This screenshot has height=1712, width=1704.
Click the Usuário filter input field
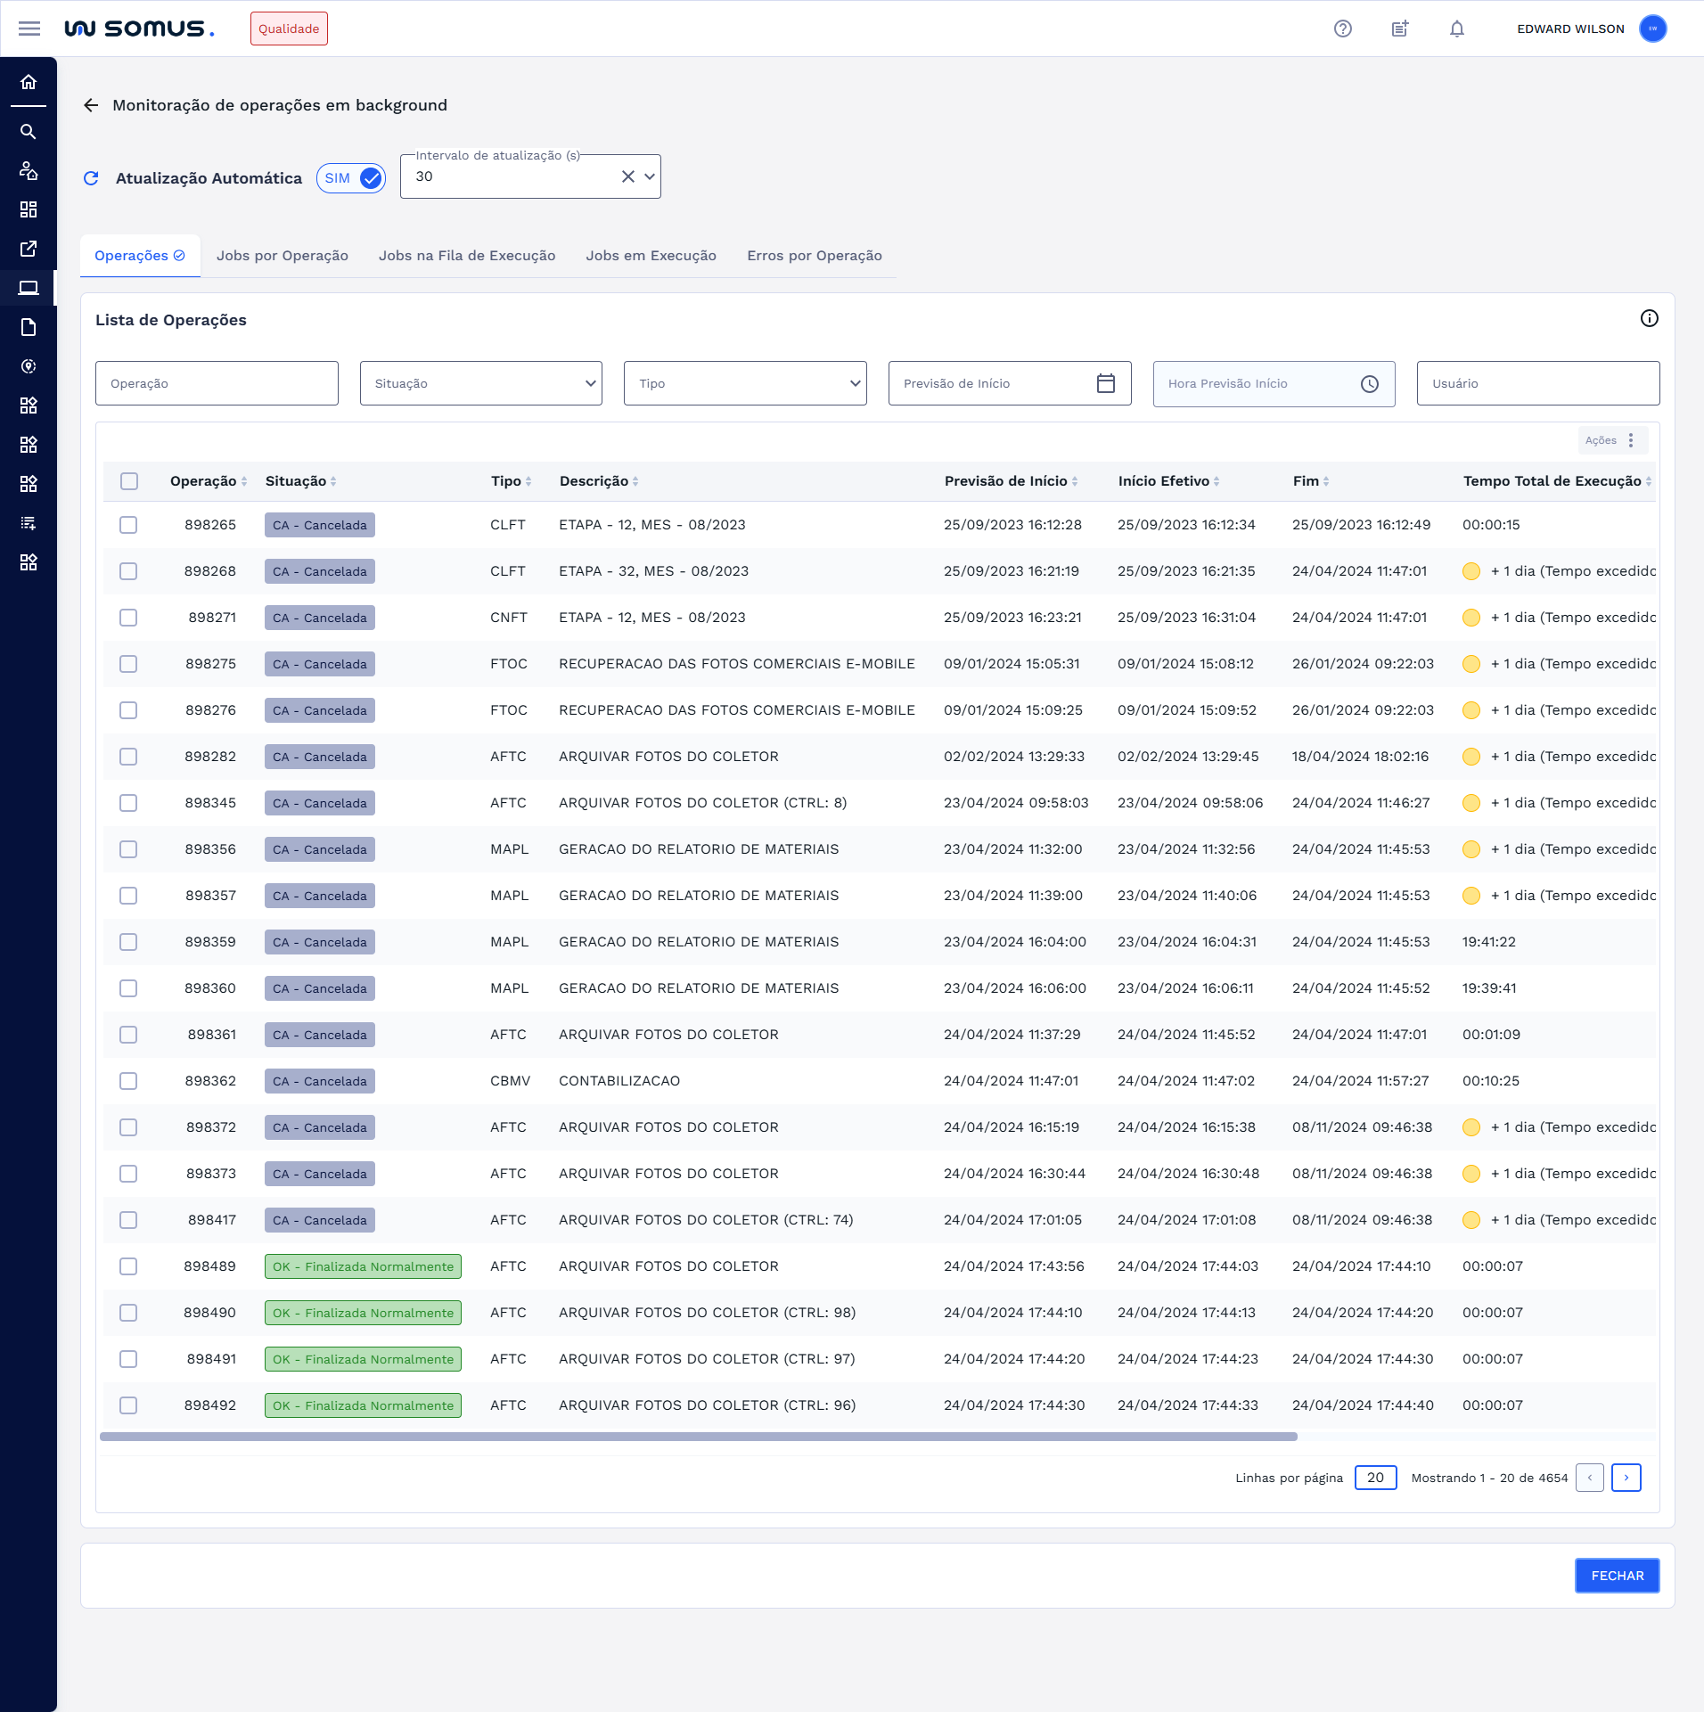click(1537, 383)
